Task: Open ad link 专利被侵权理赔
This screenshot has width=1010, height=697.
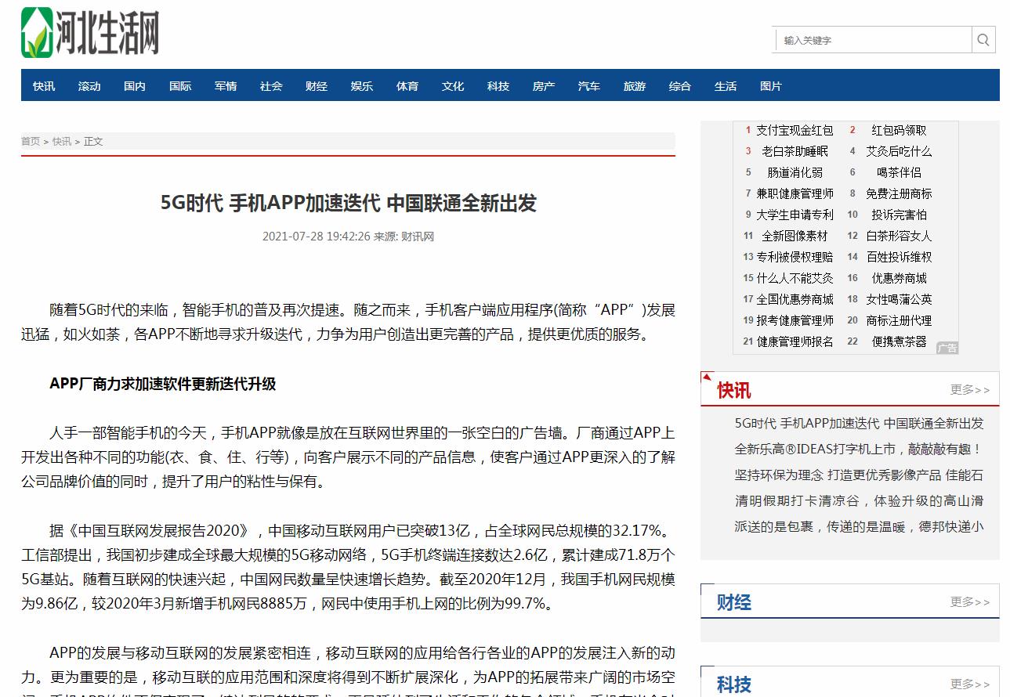Action: click(795, 257)
